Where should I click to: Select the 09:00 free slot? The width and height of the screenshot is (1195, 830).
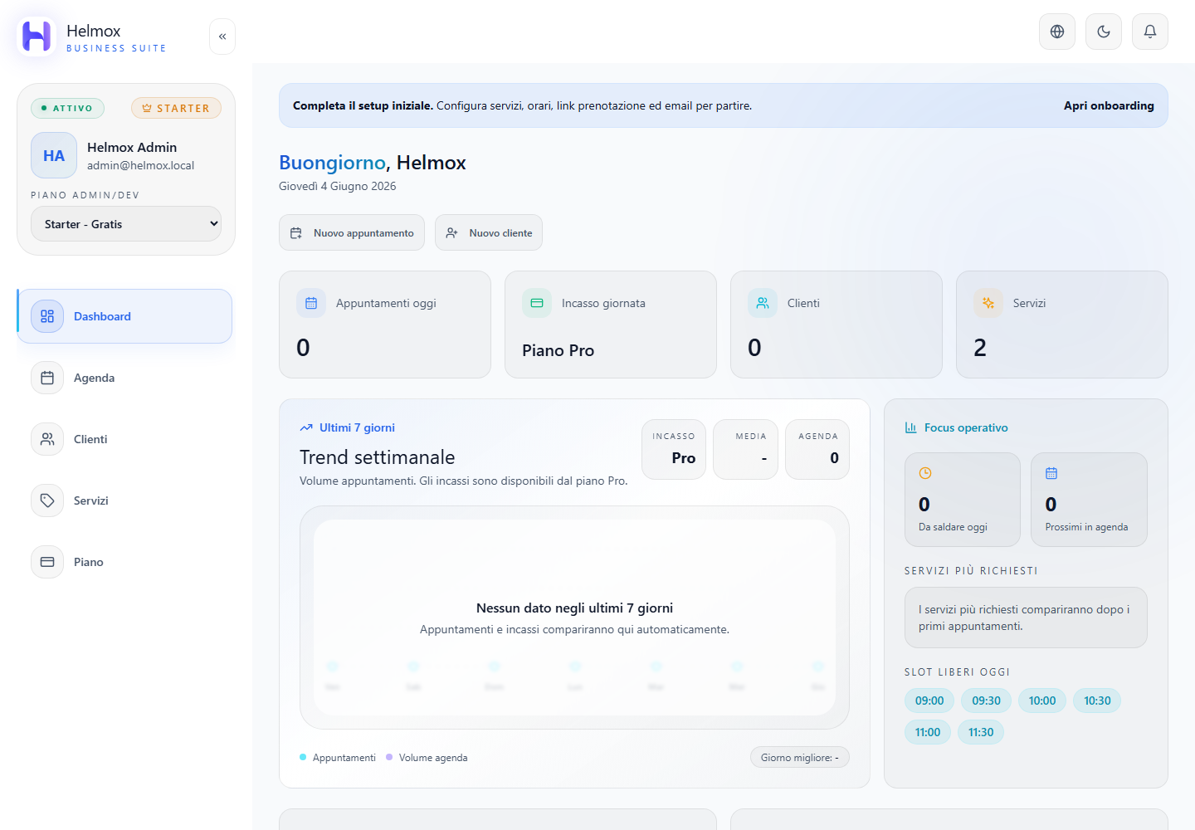[929, 701]
